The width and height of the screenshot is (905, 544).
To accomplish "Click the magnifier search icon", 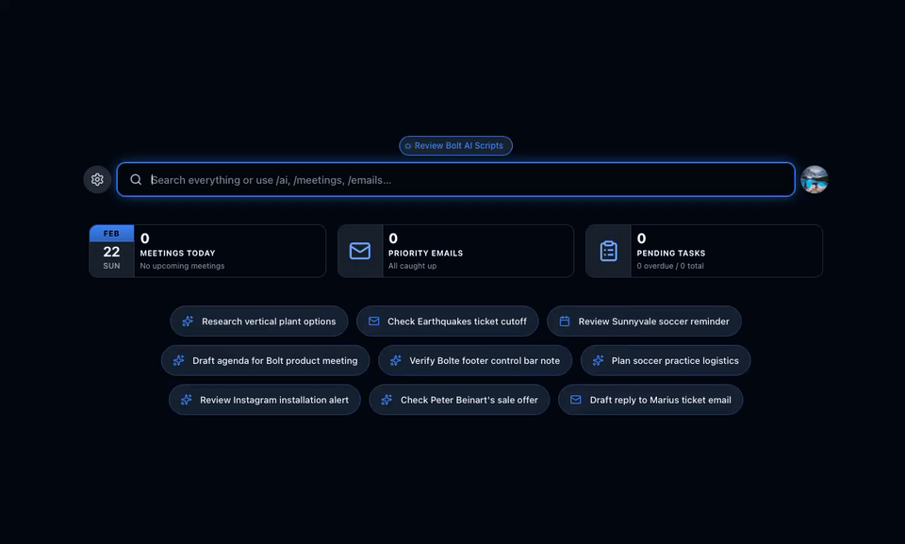I will coord(136,179).
